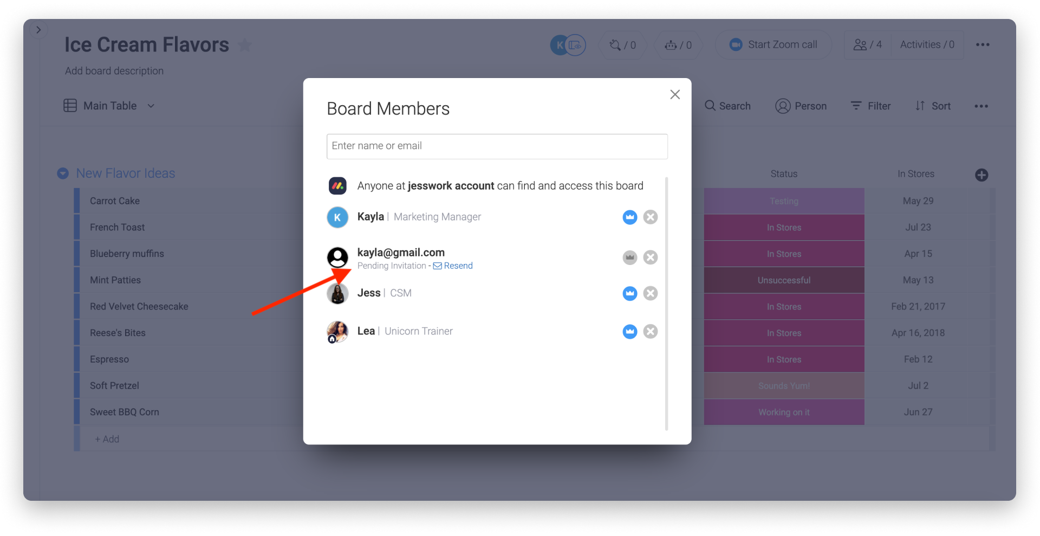The height and width of the screenshot is (536, 1040).
Task: Click Lea's profile photo
Action: pyautogui.click(x=337, y=331)
